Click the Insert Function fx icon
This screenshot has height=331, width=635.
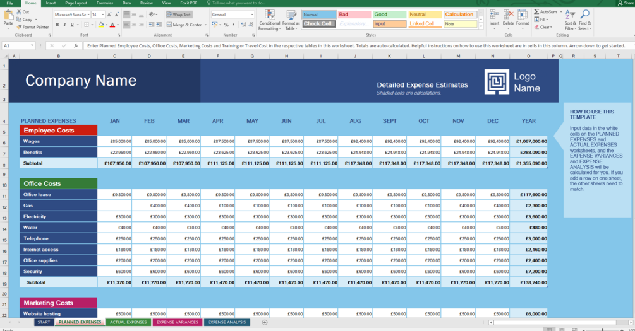76,45
